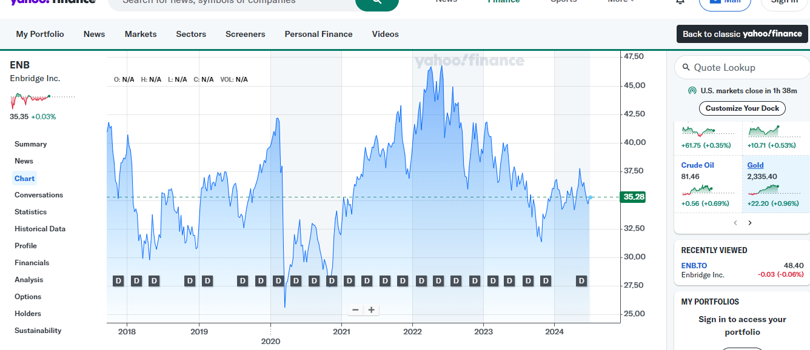Click Sign in to access your portfolio
The height and width of the screenshot is (350, 810).
pyautogui.click(x=742, y=326)
